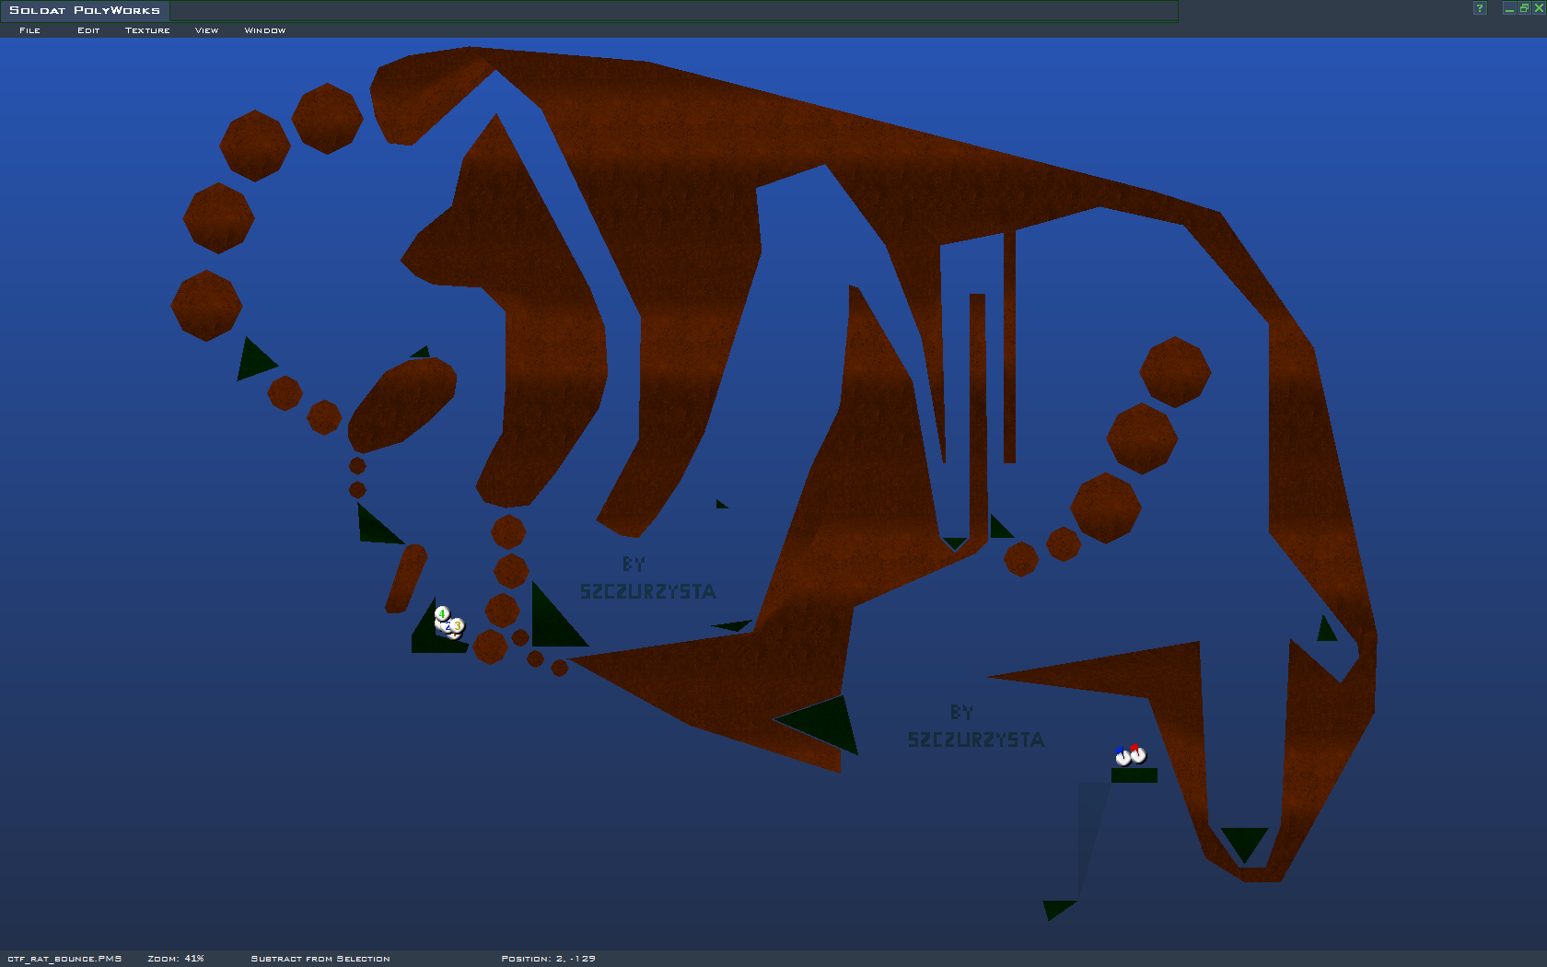1547x967 pixels.
Task: Select the blue flag spawn marker
Action: [1122, 757]
